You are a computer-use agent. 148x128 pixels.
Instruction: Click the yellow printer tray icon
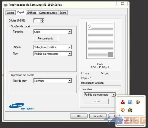click(x=130, y=110)
